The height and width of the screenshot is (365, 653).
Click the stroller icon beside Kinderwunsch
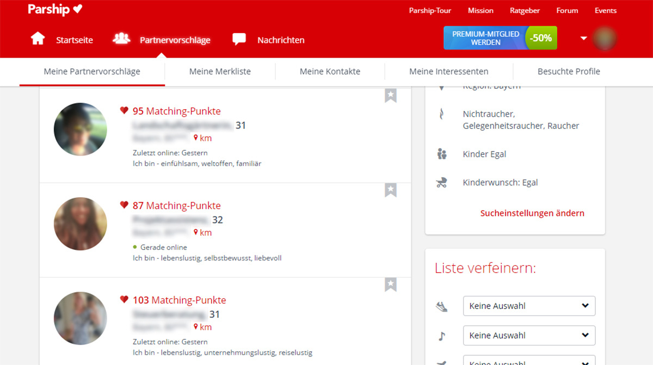click(x=441, y=182)
